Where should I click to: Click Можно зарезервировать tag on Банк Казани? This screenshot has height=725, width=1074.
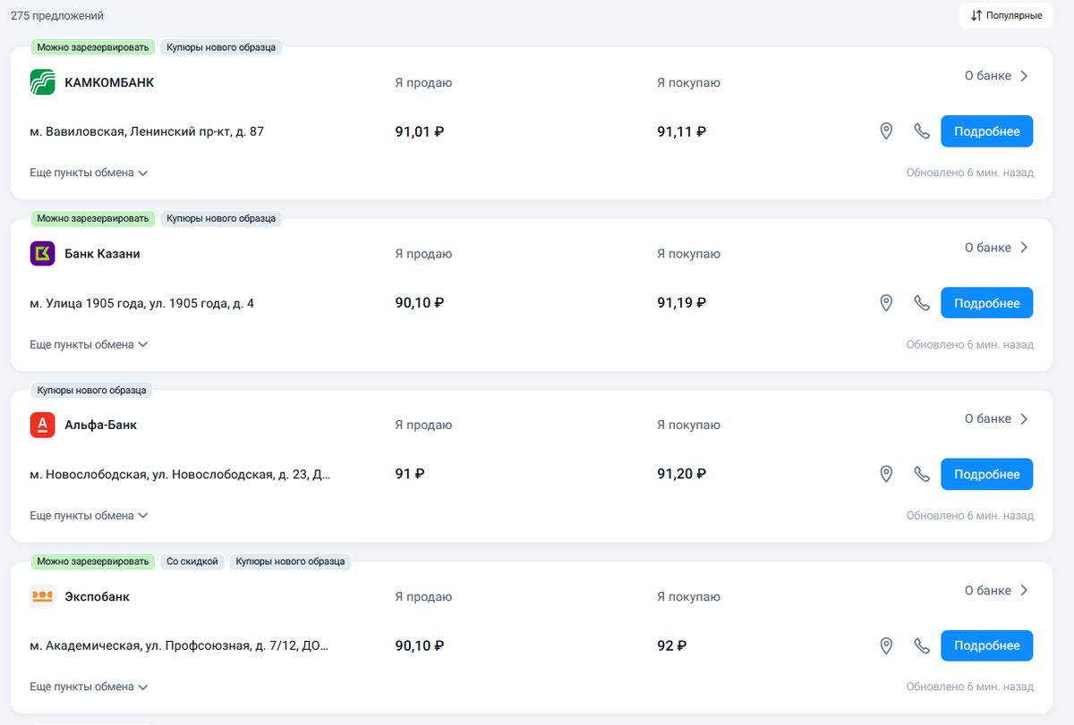click(93, 218)
